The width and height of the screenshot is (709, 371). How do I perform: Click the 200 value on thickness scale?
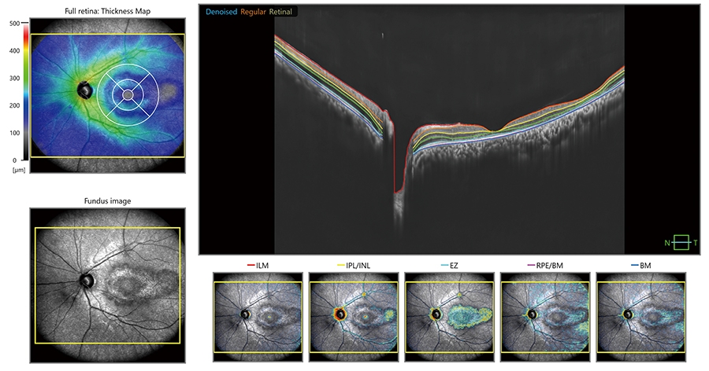(x=14, y=105)
